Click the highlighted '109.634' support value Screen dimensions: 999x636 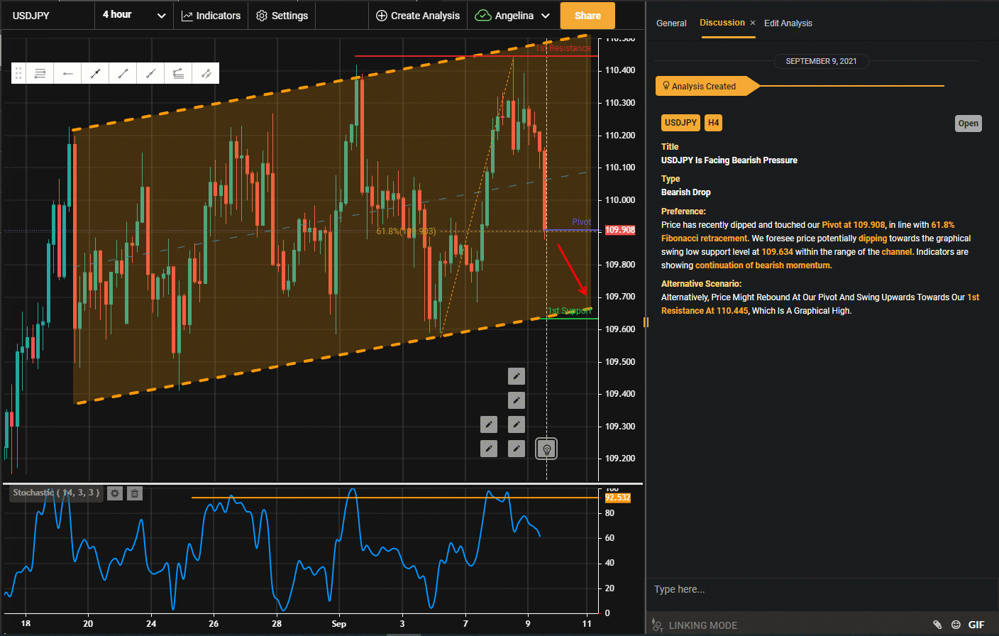click(777, 252)
